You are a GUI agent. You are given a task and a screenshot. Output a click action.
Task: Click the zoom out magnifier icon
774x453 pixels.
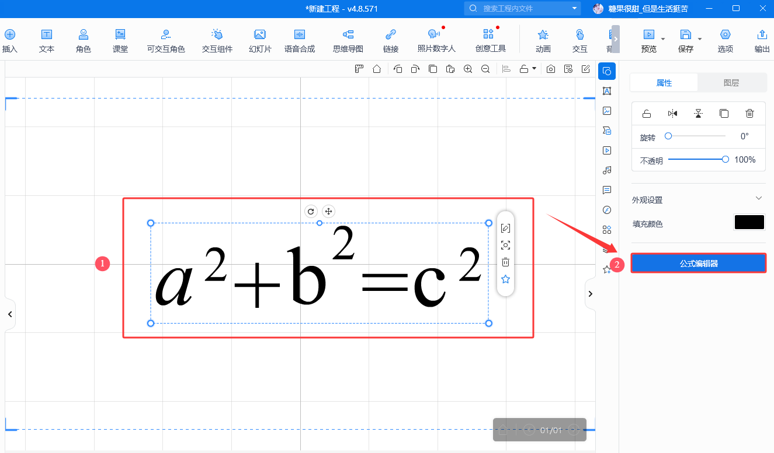[485, 69]
